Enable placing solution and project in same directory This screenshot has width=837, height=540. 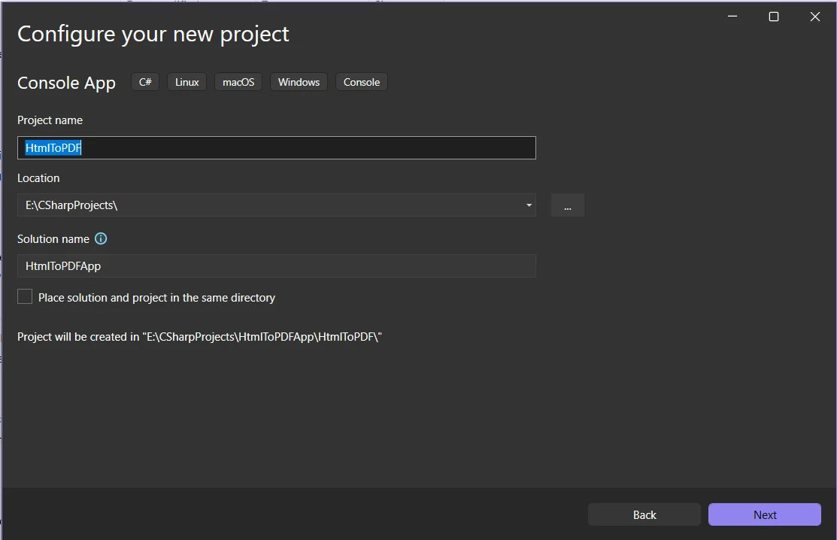pyautogui.click(x=25, y=297)
